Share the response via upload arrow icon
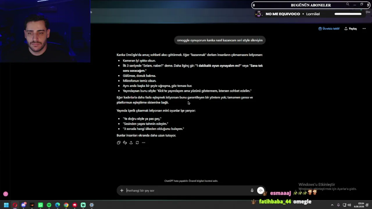372x209 pixels. click(131, 143)
